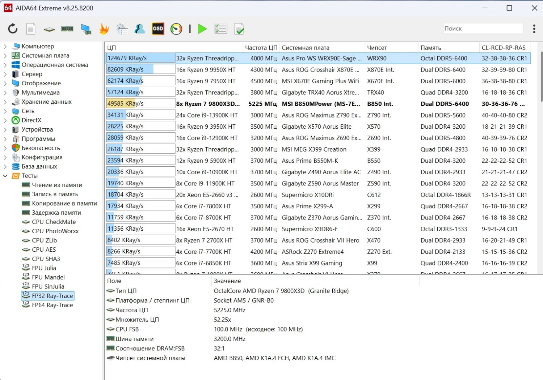Open the memory benchmark RAM icon

[67, 29]
